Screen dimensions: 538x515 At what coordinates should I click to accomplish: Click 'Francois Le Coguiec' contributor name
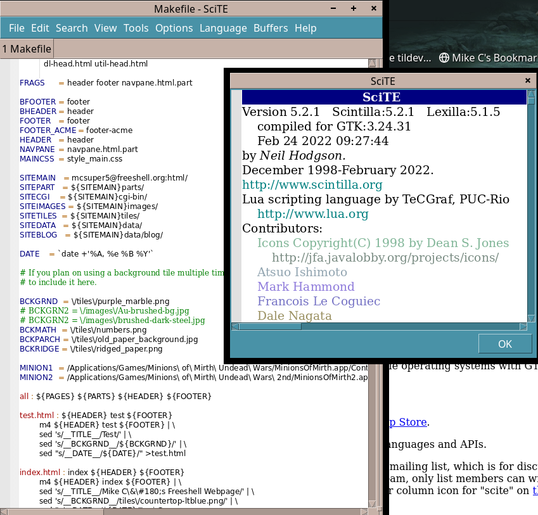click(319, 302)
